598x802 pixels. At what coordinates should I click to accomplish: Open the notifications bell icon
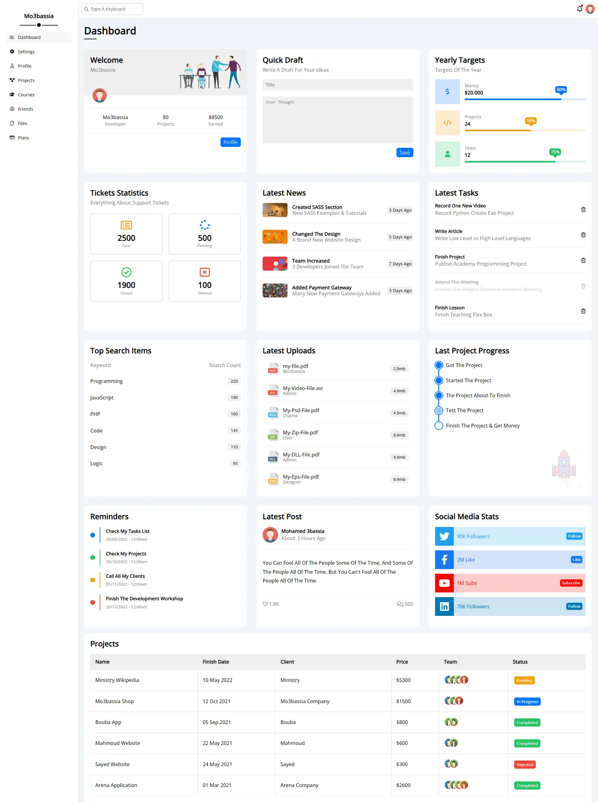click(x=579, y=9)
